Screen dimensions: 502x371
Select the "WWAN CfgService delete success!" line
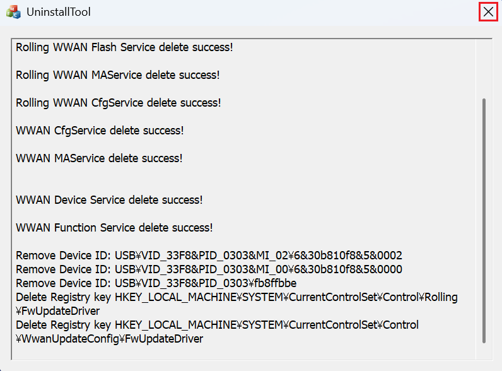[100, 131]
